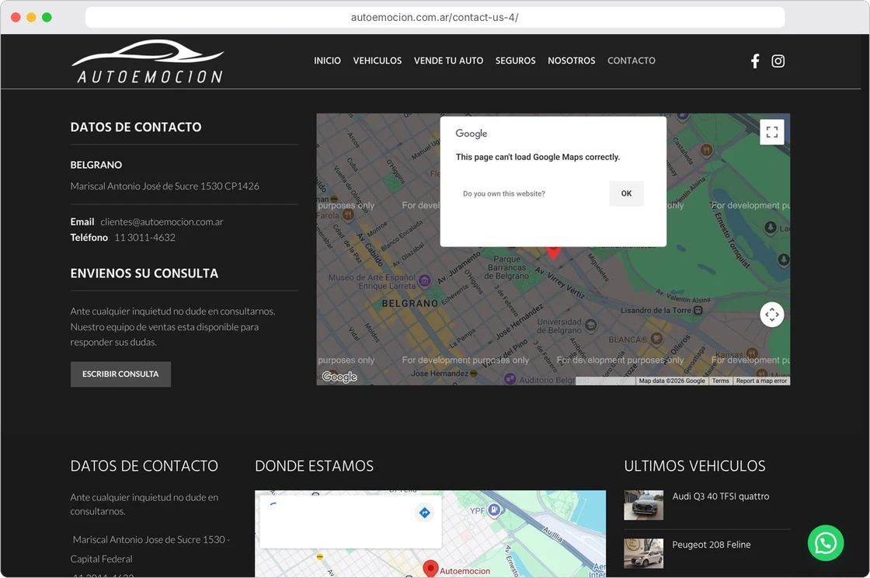Viewport: 870px width, 578px height.
Task: Click the red Autoemocion pin on lower map
Action: point(430,569)
